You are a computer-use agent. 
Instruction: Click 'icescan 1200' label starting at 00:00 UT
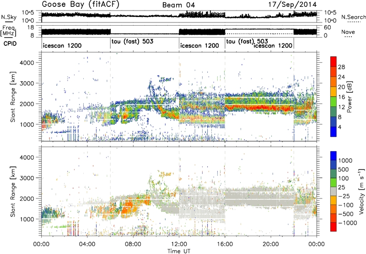click(62, 45)
